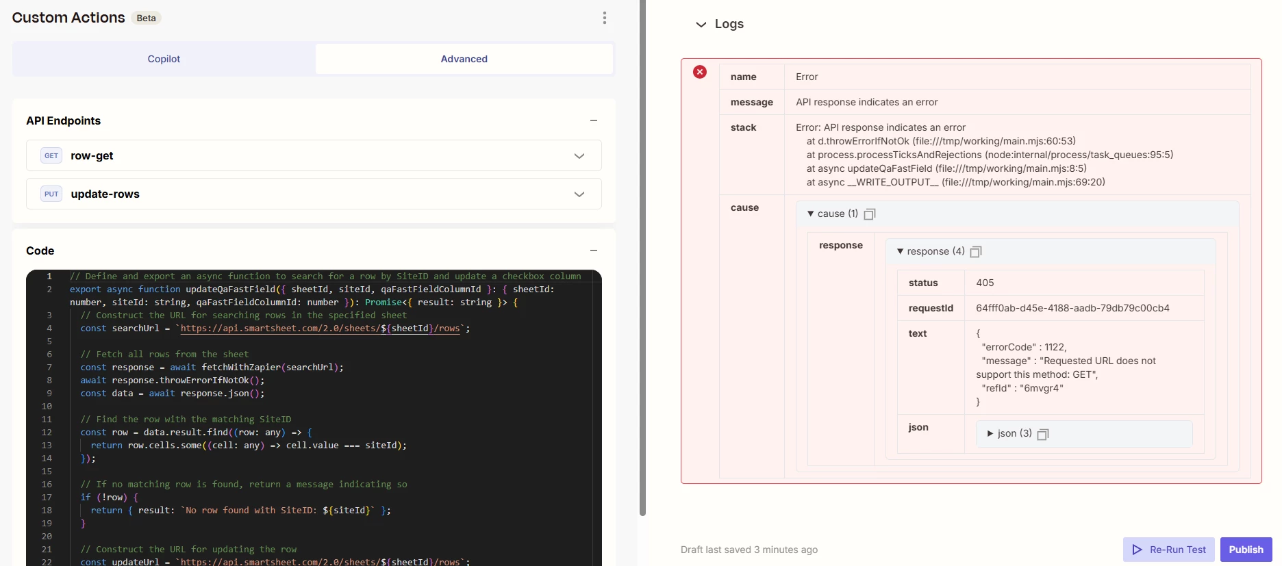Click the GET method badge

[51, 155]
